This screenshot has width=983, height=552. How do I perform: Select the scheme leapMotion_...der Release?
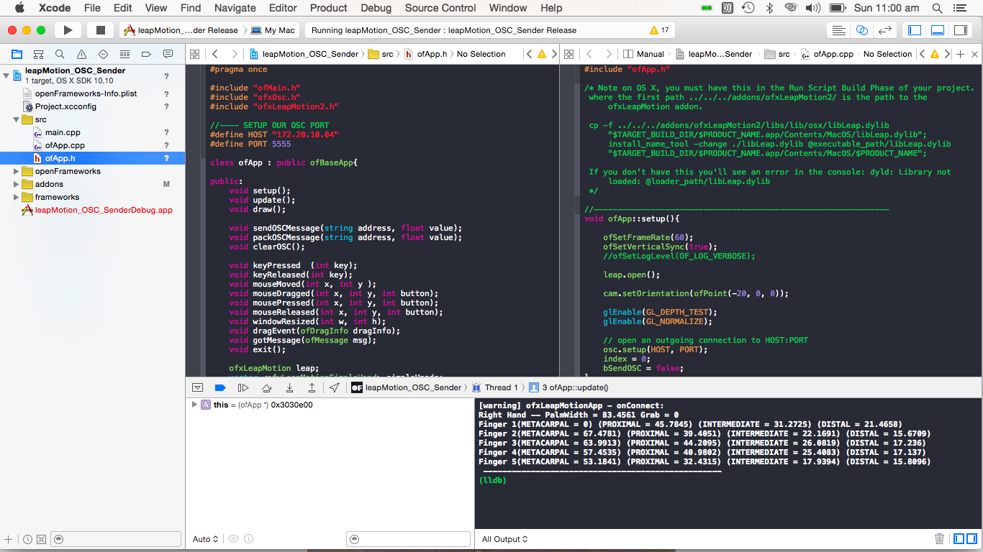point(180,30)
